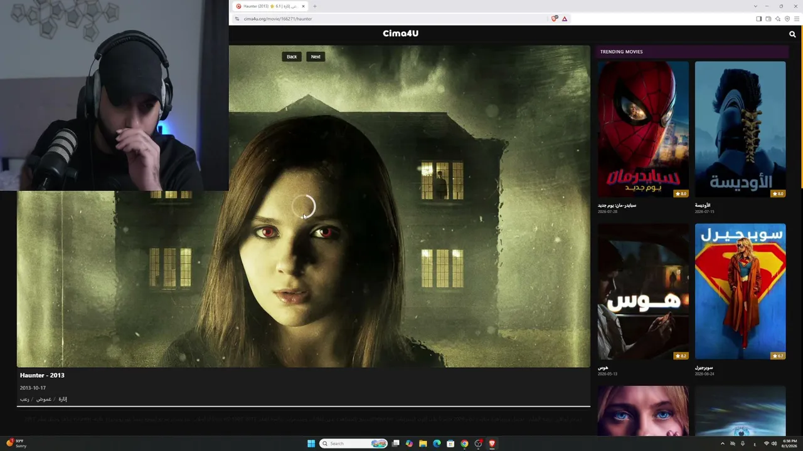Toggle the browser sidebar panel icon
The image size is (803, 451).
click(x=758, y=19)
